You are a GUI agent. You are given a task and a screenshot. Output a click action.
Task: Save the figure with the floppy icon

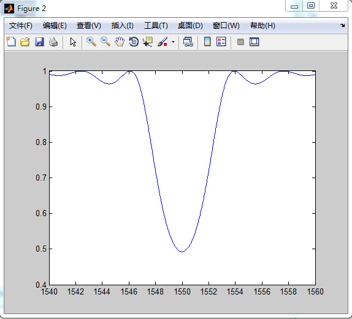pyautogui.click(x=39, y=42)
